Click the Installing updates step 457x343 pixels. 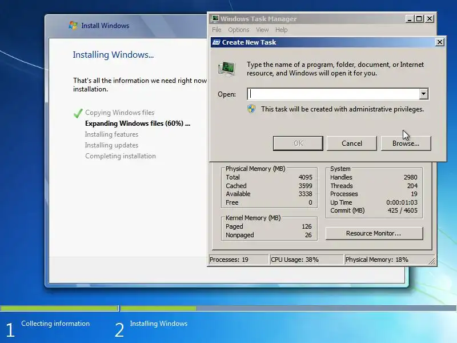coord(111,145)
